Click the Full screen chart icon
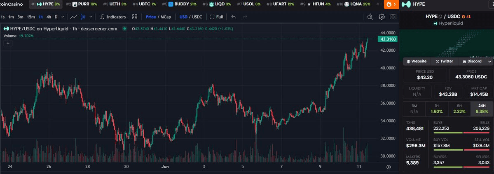The height and width of the screenshot is (174, 494). click(x=216, y=17)
